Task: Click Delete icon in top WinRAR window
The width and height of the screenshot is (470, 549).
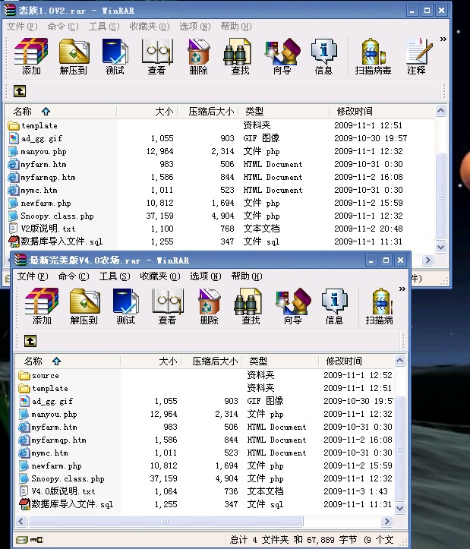Action: coord(199,57)
